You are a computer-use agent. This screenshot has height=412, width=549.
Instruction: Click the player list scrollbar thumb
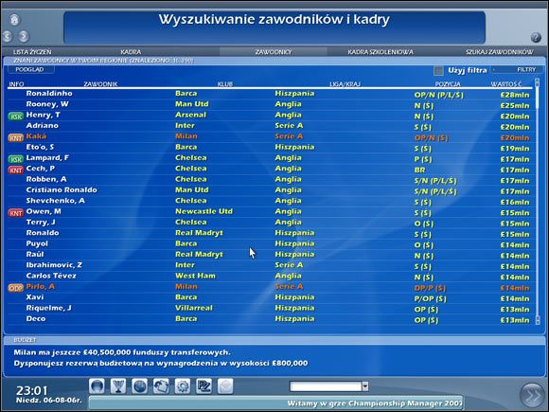538,97
